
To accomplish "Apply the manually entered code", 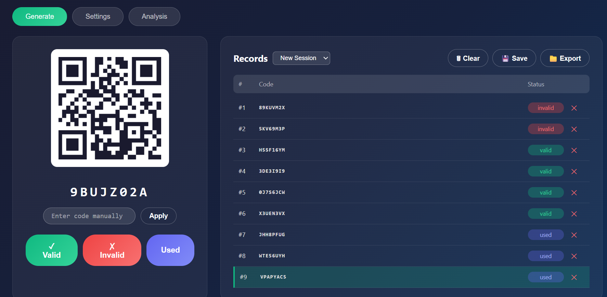I will pyautogui.click(x=158, y=216).
